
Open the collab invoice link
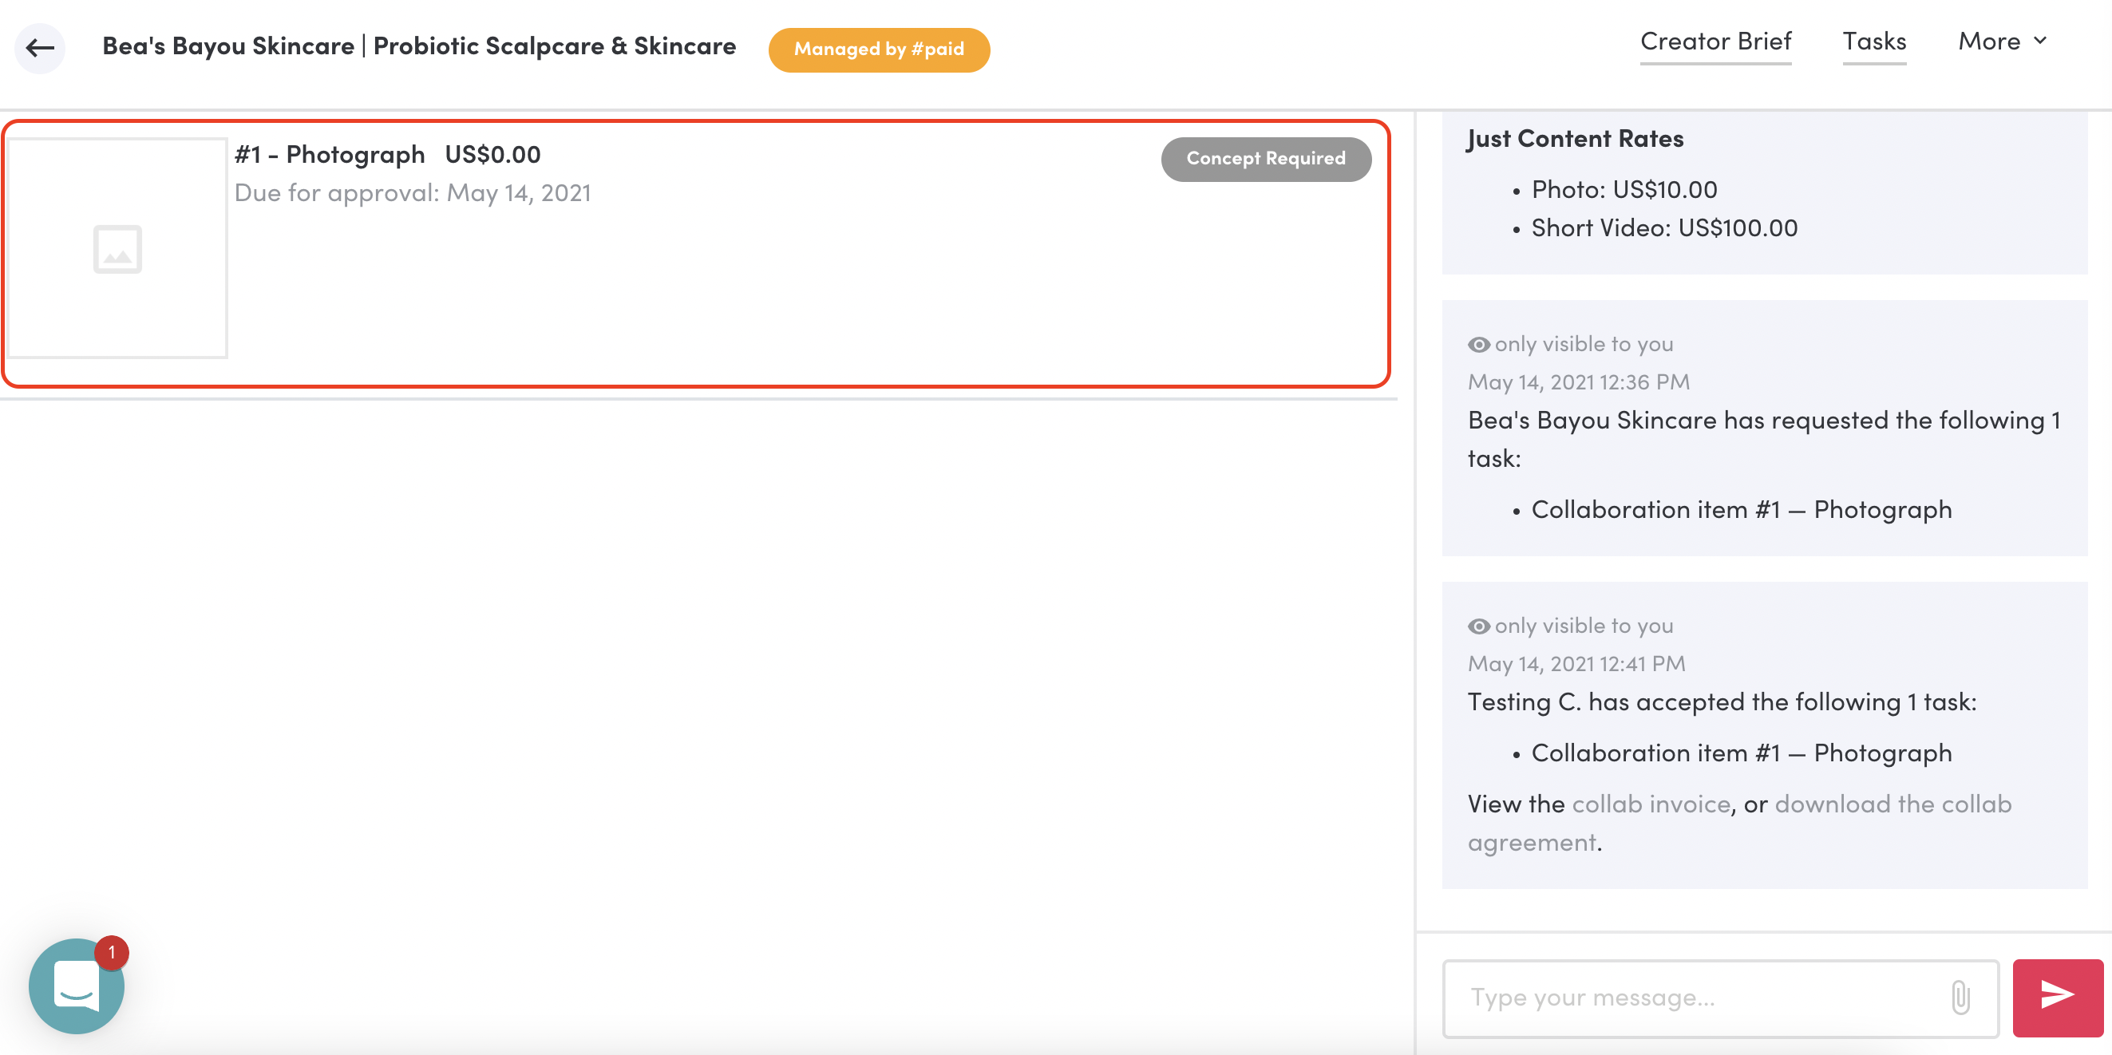tap(1651, 804)
